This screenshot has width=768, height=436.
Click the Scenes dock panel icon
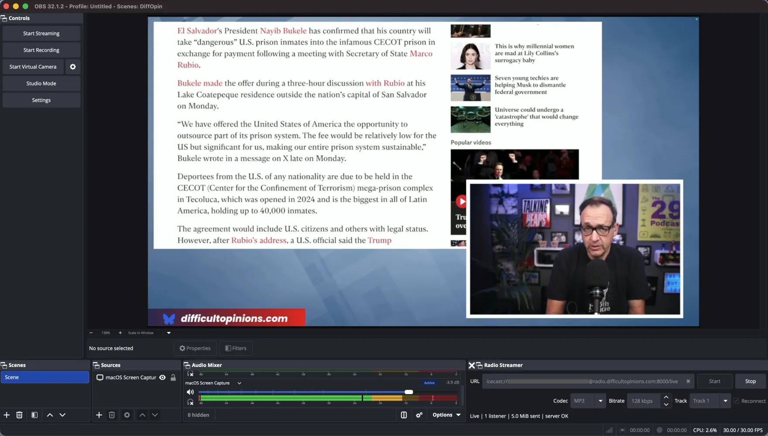(4, 365)
